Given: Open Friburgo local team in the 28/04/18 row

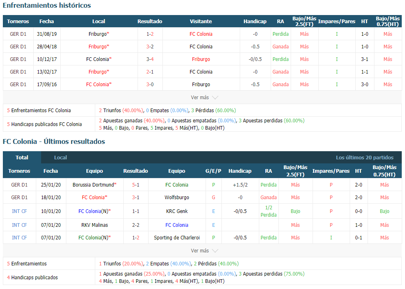Looking at the screenshot, I should tap(99, 47).
